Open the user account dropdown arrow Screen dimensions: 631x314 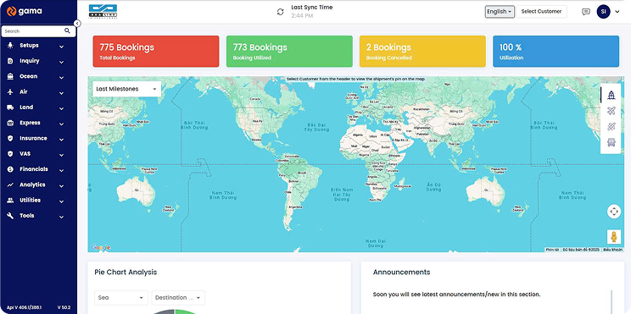617,12
